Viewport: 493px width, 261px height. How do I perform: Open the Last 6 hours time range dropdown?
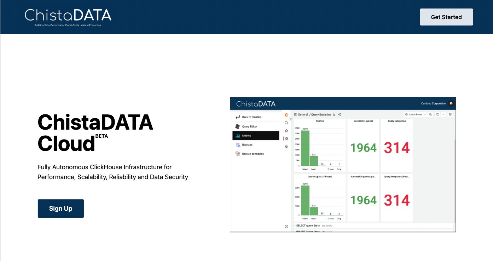416,114
